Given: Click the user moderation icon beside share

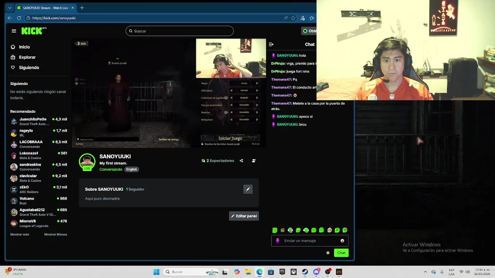Looking at the screenshot, I should point(254,161).
